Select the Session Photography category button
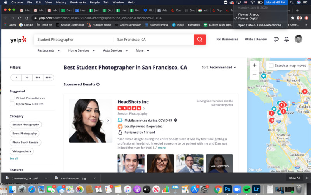This screenshot has width=311, height=195. 26,125
